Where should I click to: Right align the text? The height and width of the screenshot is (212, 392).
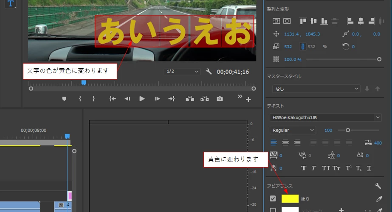297,142
